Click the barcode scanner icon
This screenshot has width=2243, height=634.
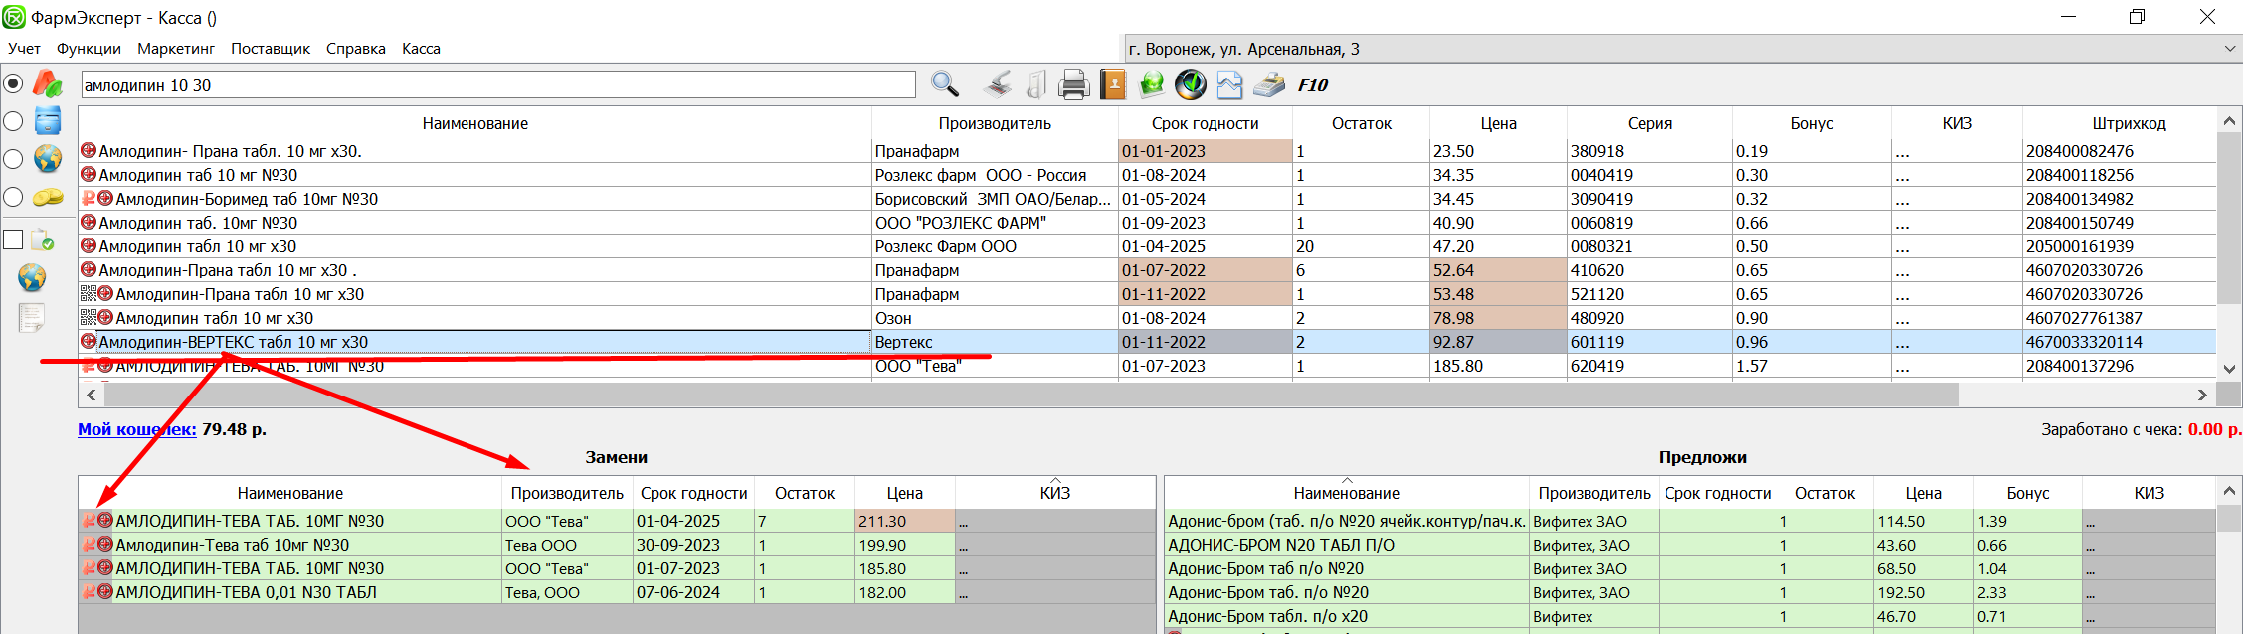click(998, 85)
